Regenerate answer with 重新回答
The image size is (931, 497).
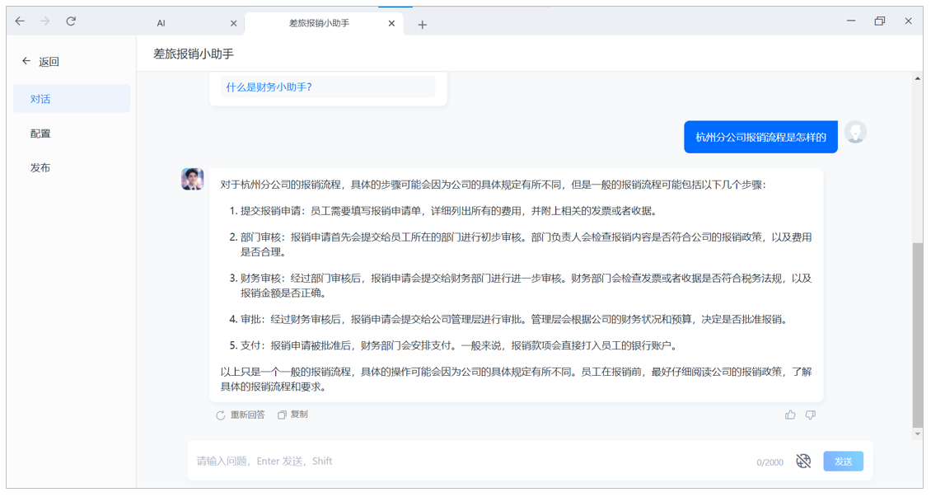pos(241,415)
